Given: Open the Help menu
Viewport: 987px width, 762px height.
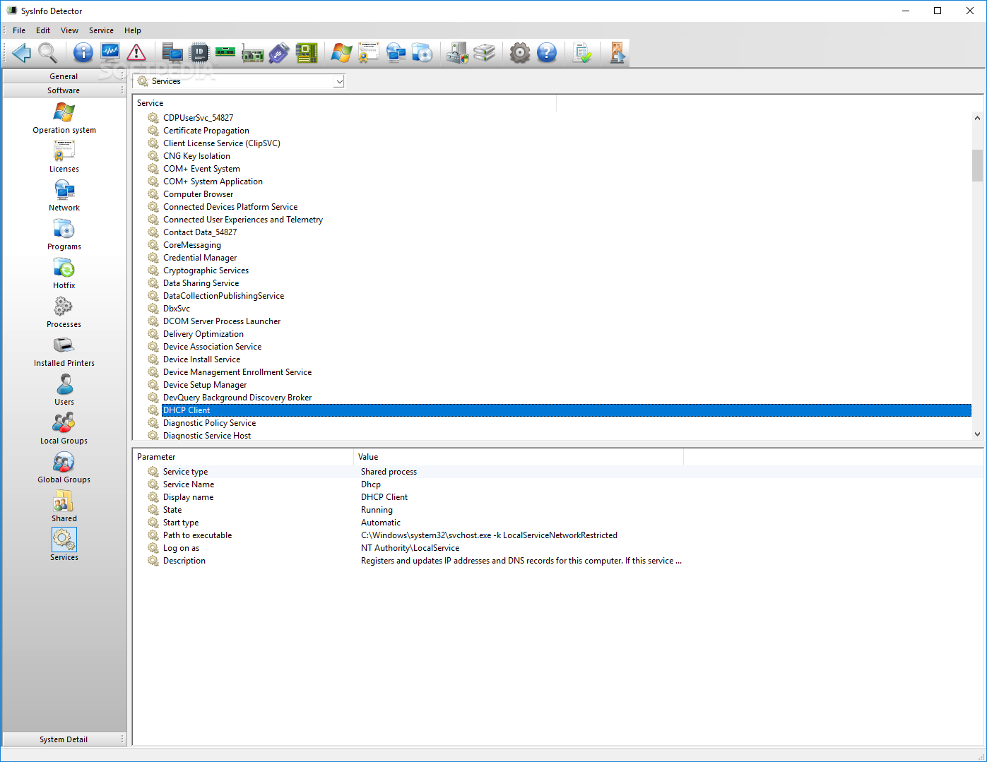Looking at the screenshot, I should pyautogui.click(x=133, y=30).
